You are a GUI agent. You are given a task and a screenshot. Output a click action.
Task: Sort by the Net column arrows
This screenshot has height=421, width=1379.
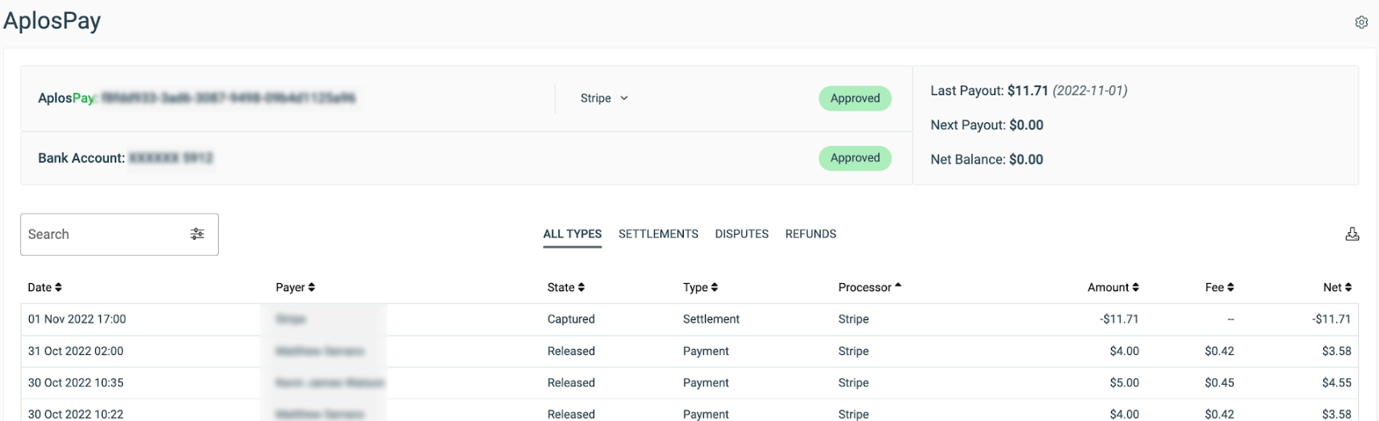[x=1348, y=287]
